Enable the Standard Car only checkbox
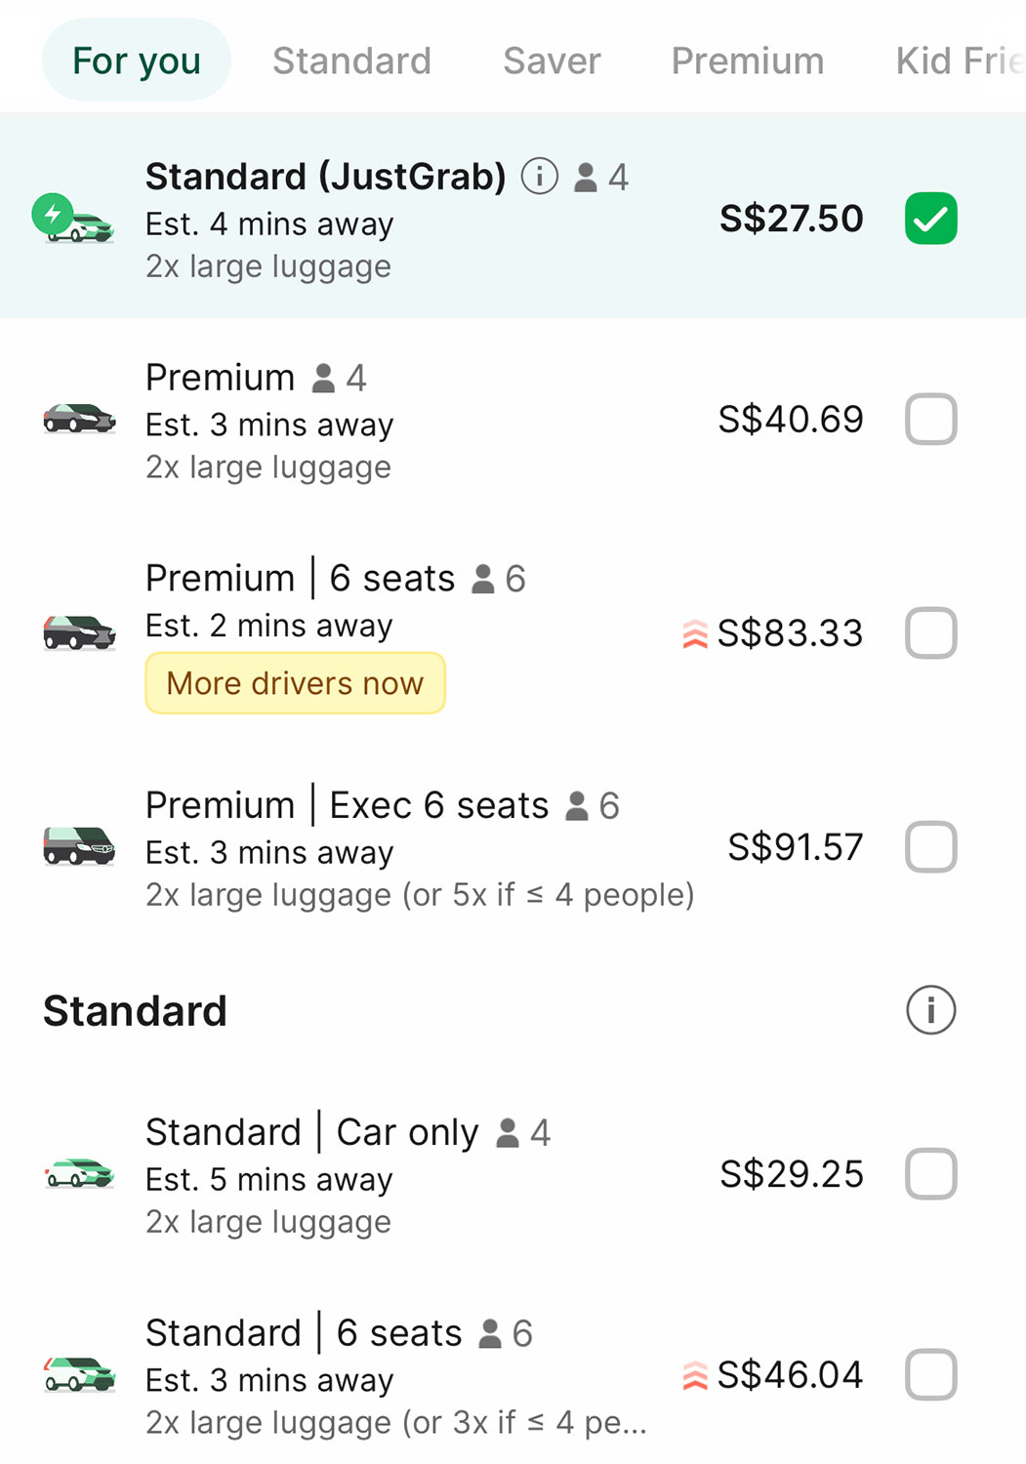 pos(930,1173)
